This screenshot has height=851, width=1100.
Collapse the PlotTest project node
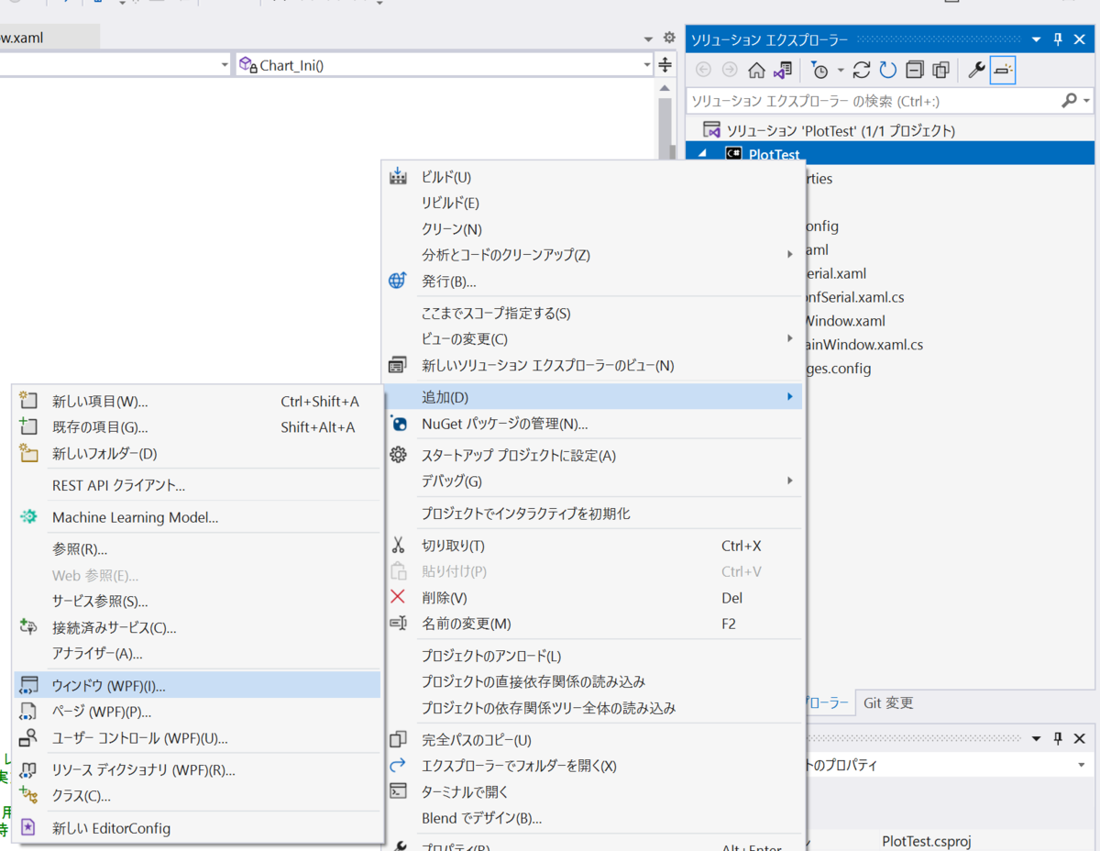click(701, 153)
